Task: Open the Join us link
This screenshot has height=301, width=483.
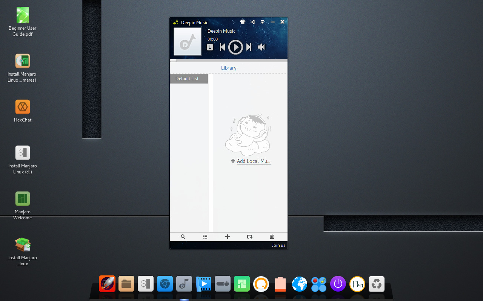Action: (278, 245)
